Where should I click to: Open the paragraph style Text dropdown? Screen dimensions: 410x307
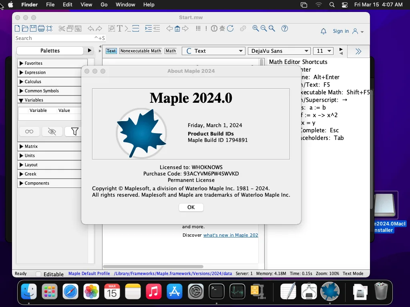[x=213, y=51]
